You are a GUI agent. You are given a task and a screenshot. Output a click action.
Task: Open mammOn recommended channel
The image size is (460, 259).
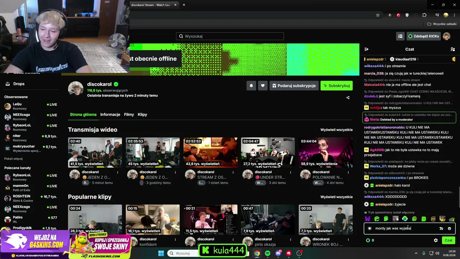[31, 188]
